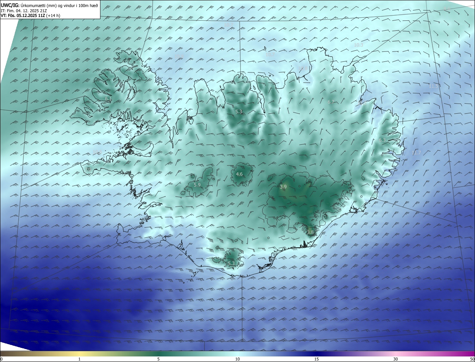Click the 5.3 value on the south coast glacier
Viewport: 475px width, 362px height.
click(x=231, y=263)
